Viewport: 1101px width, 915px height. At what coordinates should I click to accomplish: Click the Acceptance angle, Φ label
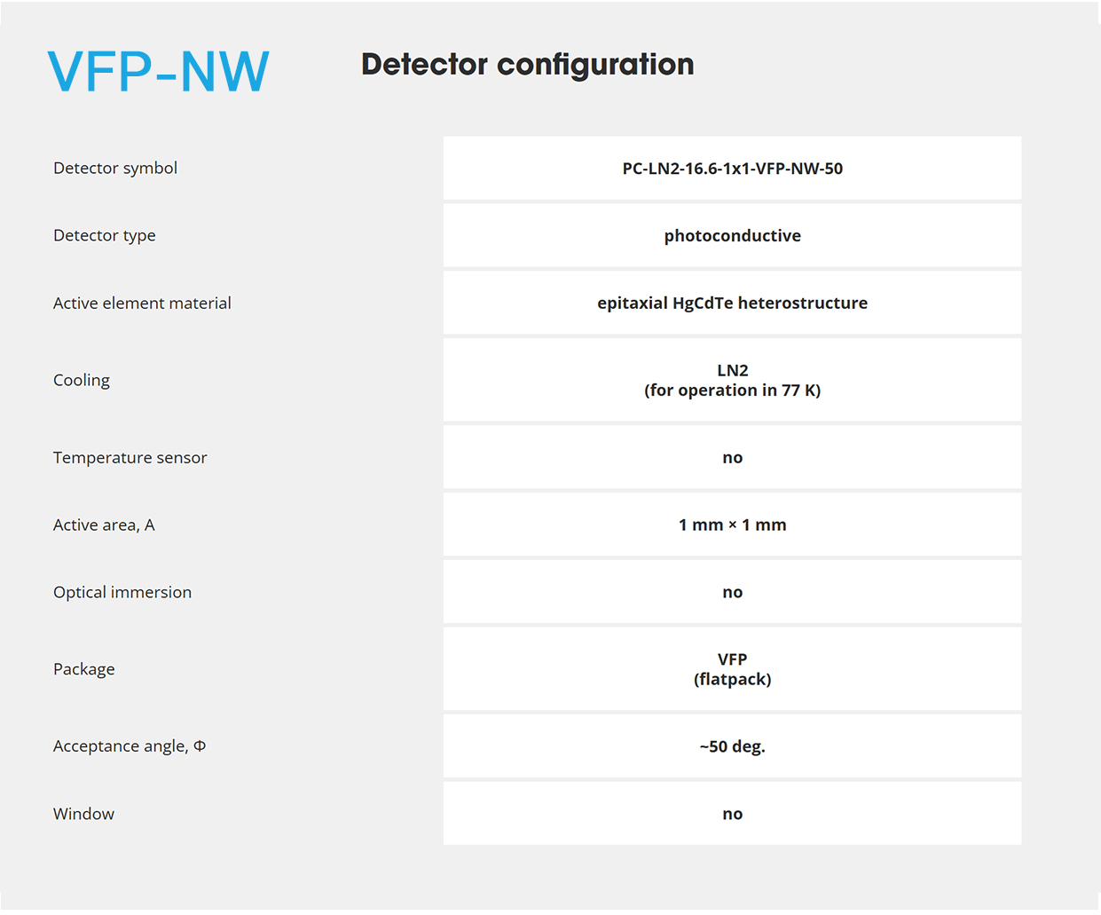(x=130, y=746)
